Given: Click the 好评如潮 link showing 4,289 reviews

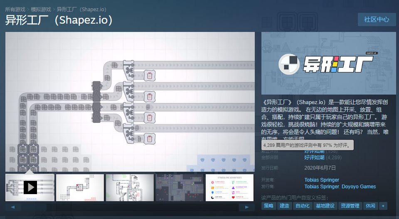Looking at the screenshot, I should click(314, 158).
